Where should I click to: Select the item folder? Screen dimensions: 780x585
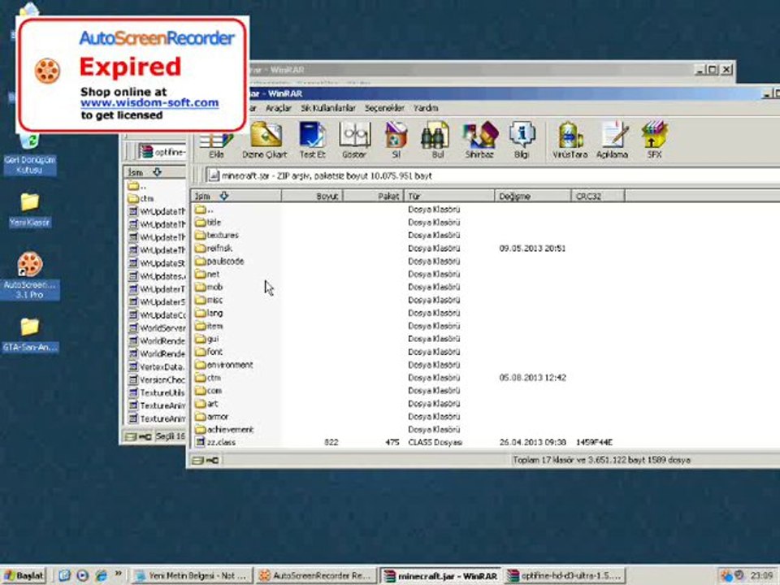(x=209, y=326)
